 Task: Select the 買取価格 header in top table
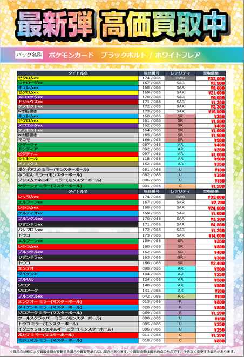click(x=211, y=73)
